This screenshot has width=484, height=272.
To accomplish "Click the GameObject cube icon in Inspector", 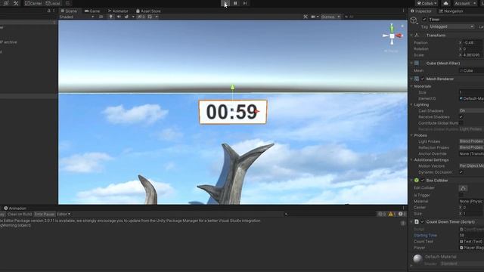I will [x=414, y=20].
